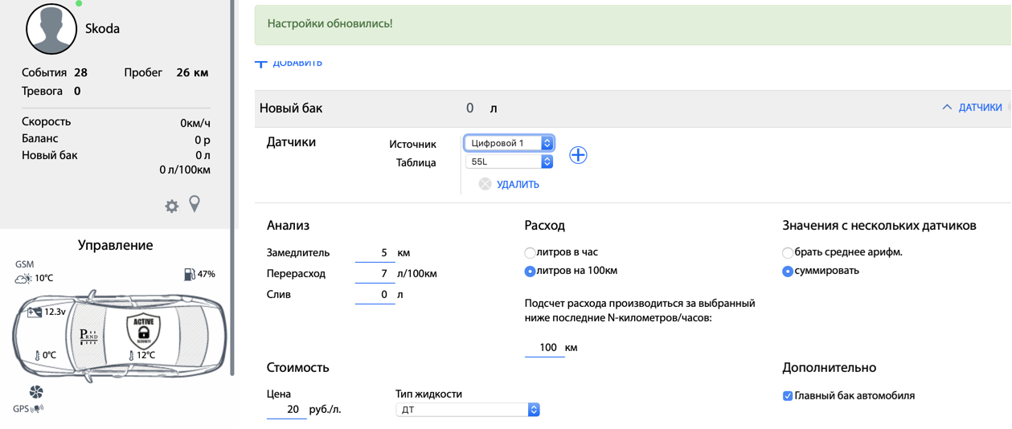Click the УДАЛИТЬ link to delete the sensor
1012x429 pixels.
(517, 185)
